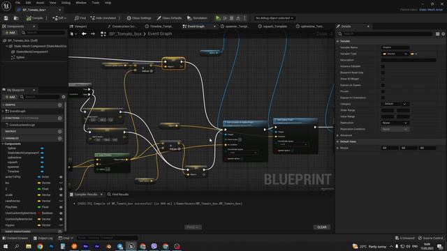Image resolution: width=447 pixels, height=251 pixels.
Task: Click the Stop playback icon
Action: (x=232, y=18)
